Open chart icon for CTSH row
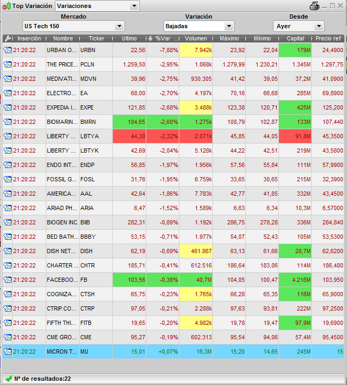Image resolution: width=347 pixels, height=385 pixels. pos(7,295)
